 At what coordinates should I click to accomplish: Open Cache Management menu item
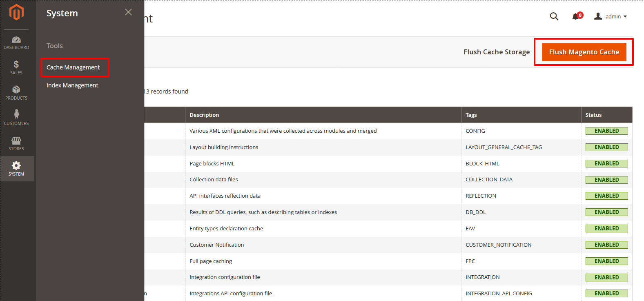pyautogui.click(x=73, y=67)
